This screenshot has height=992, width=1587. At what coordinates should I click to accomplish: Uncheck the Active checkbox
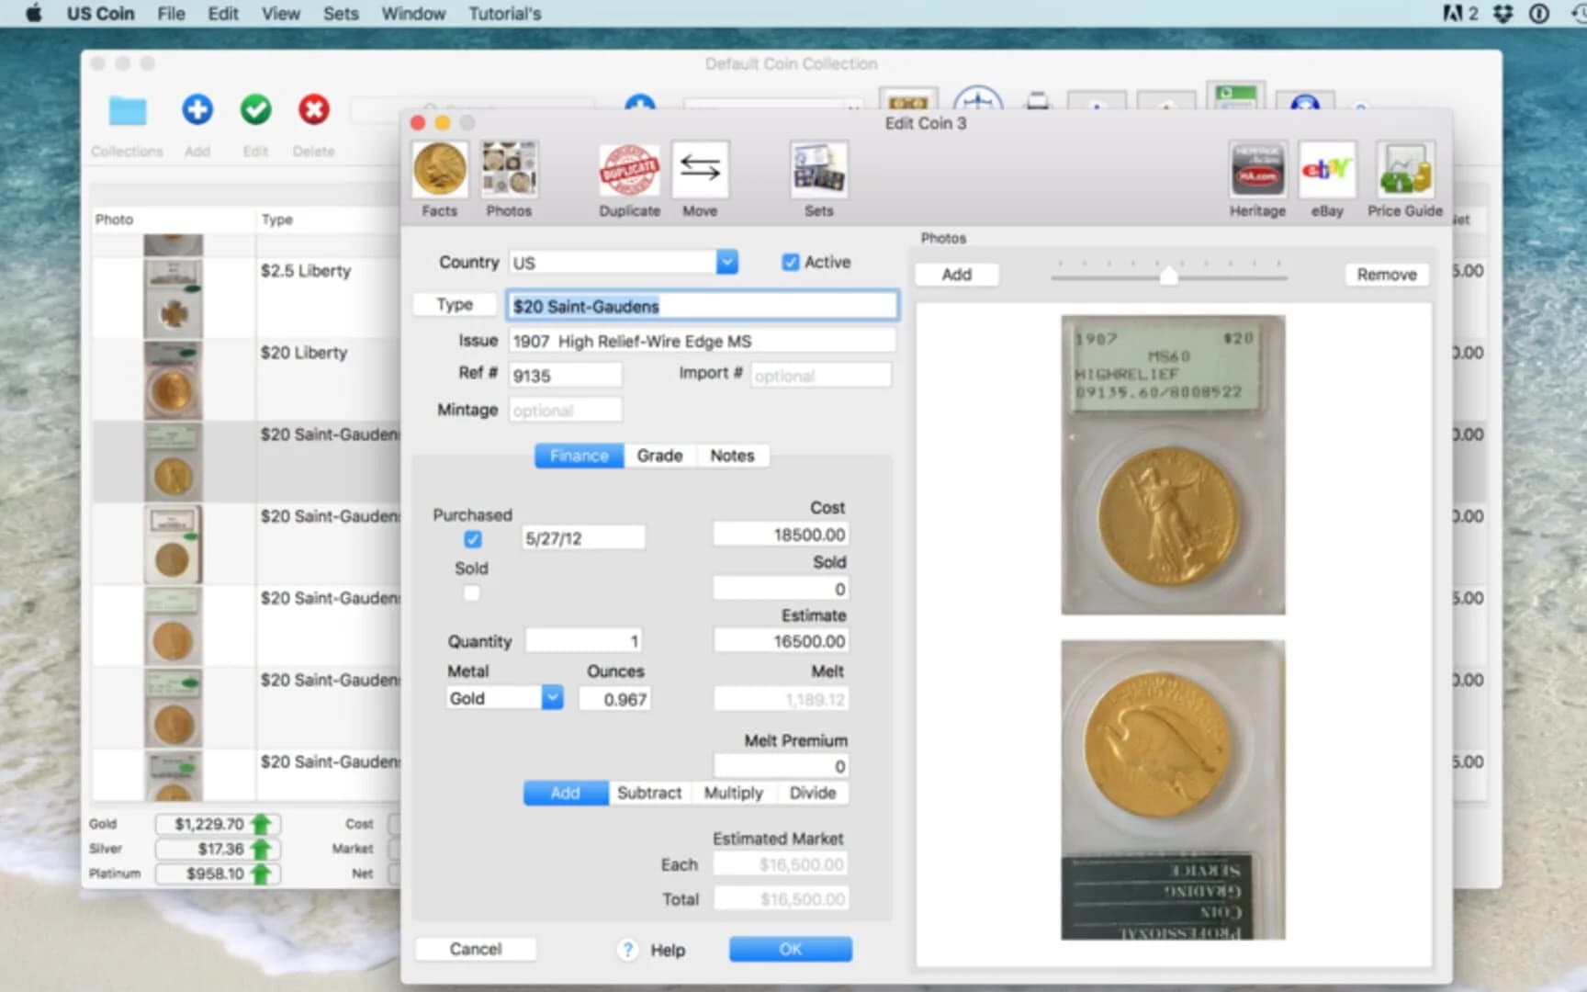791,262
